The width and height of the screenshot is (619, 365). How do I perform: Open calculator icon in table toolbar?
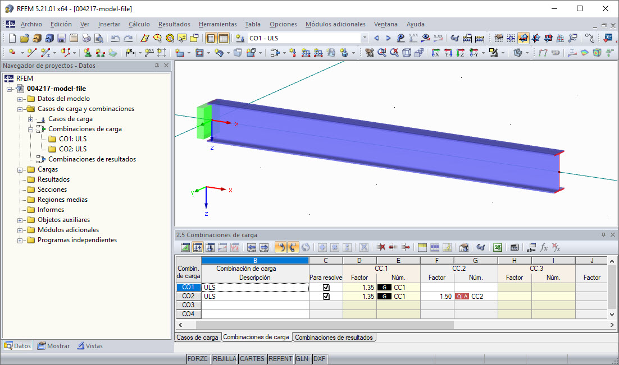[514, 247]
